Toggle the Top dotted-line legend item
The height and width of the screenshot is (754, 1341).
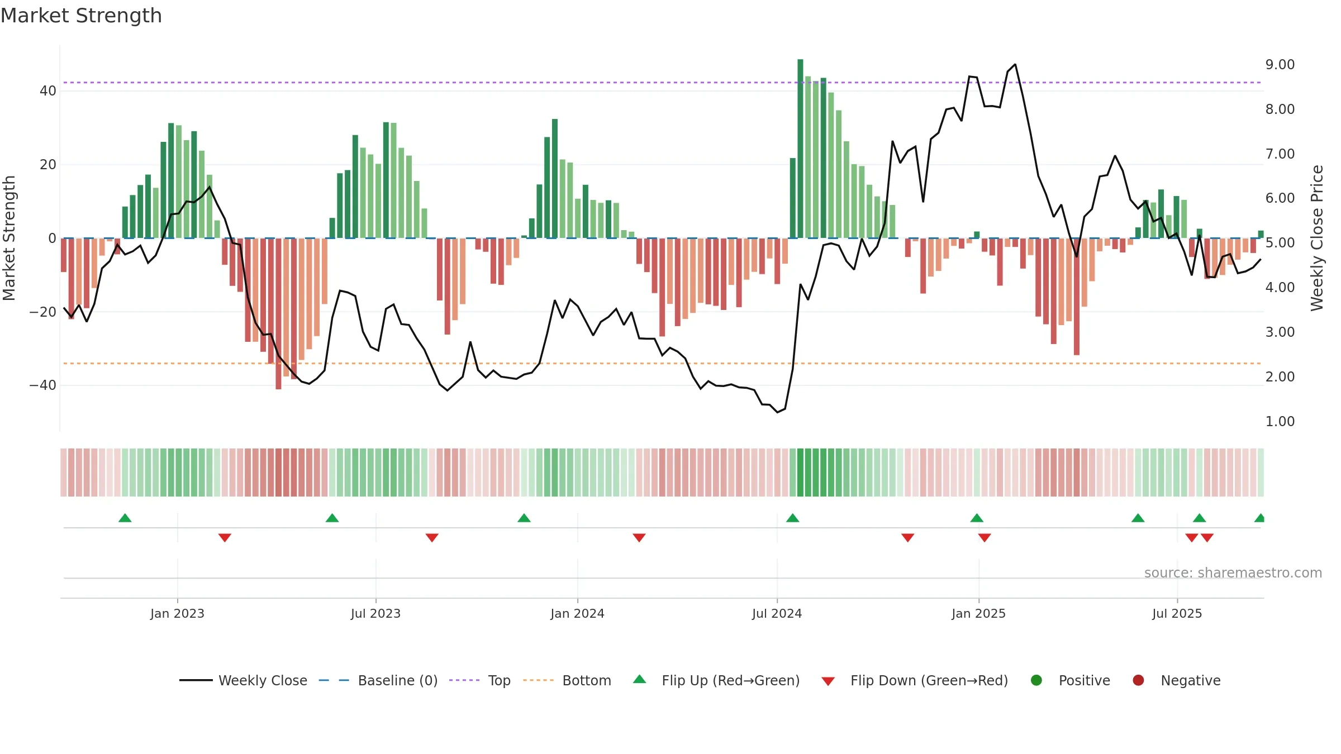coord(479,680)
